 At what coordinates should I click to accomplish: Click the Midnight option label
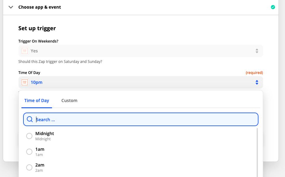tap(44, 134)
